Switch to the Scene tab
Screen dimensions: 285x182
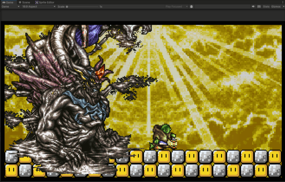(x=25, y=2)
